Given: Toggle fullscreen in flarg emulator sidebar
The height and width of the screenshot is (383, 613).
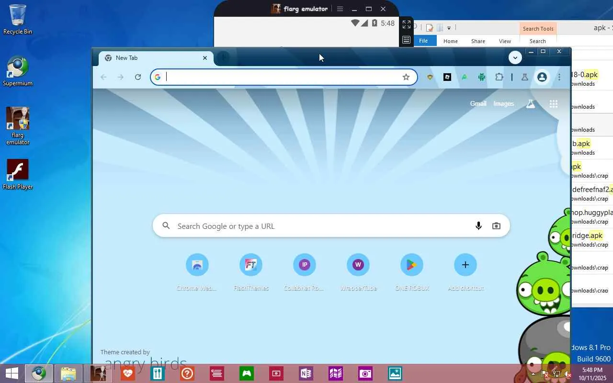Looking at the screenshot, I should pos(407,24).
